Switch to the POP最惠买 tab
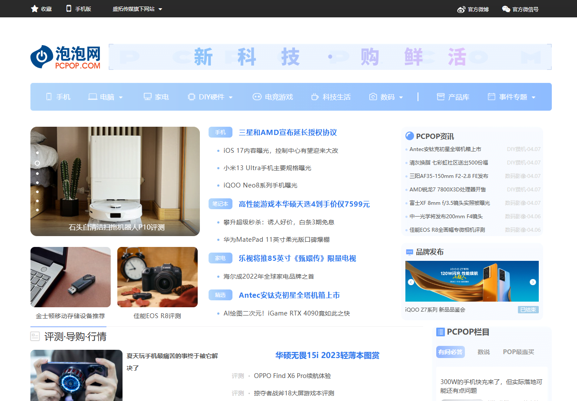Screen dimensions: 577x401 518,352
